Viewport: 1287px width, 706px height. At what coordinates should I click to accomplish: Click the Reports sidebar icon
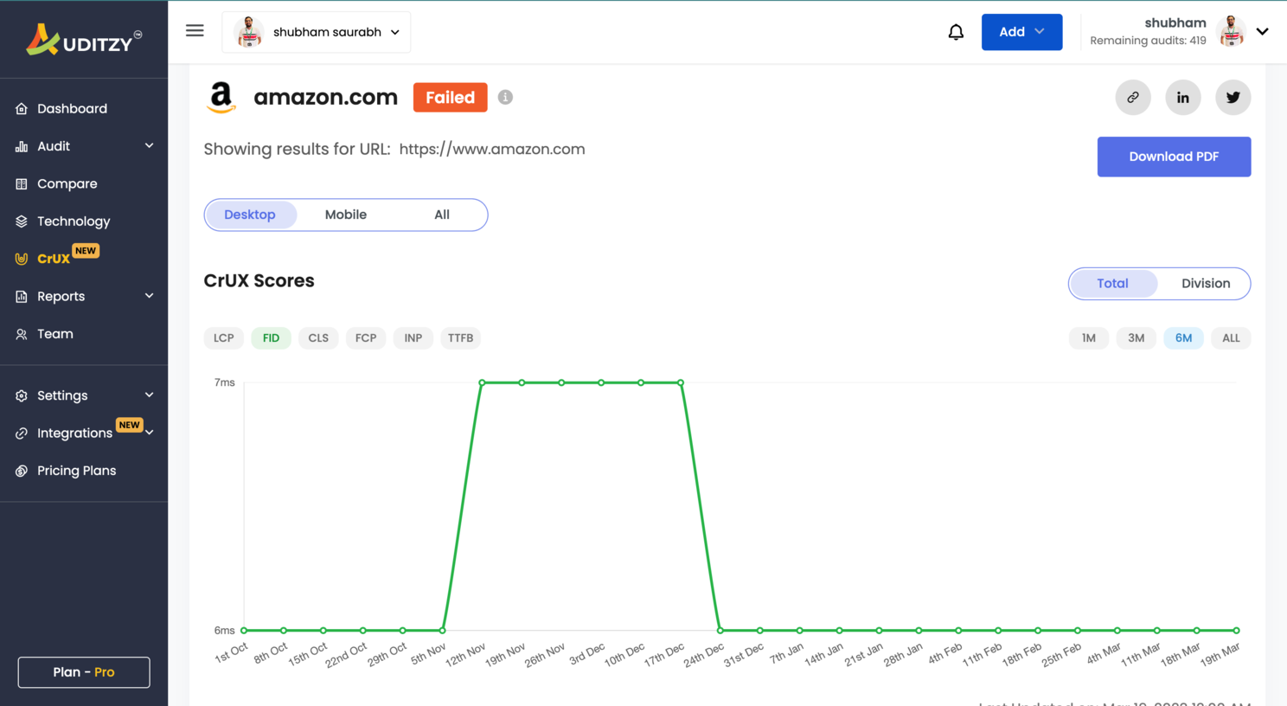point(22,297)
